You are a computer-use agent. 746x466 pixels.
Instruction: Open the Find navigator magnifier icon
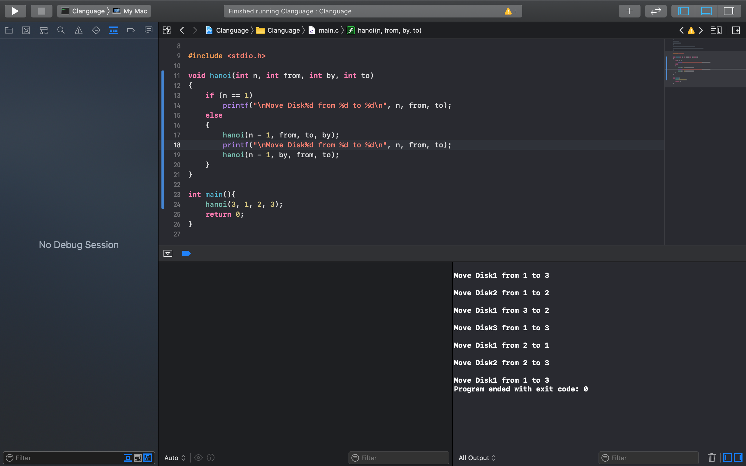pyautogui.click(x=61, y=30)
